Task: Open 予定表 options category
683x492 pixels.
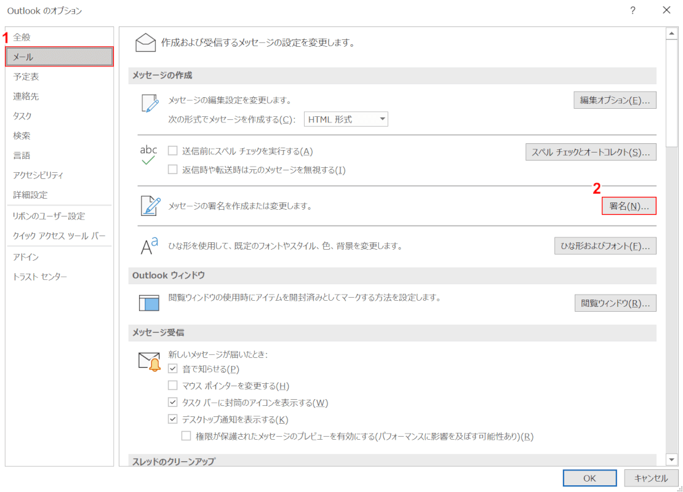Action: 59,77
